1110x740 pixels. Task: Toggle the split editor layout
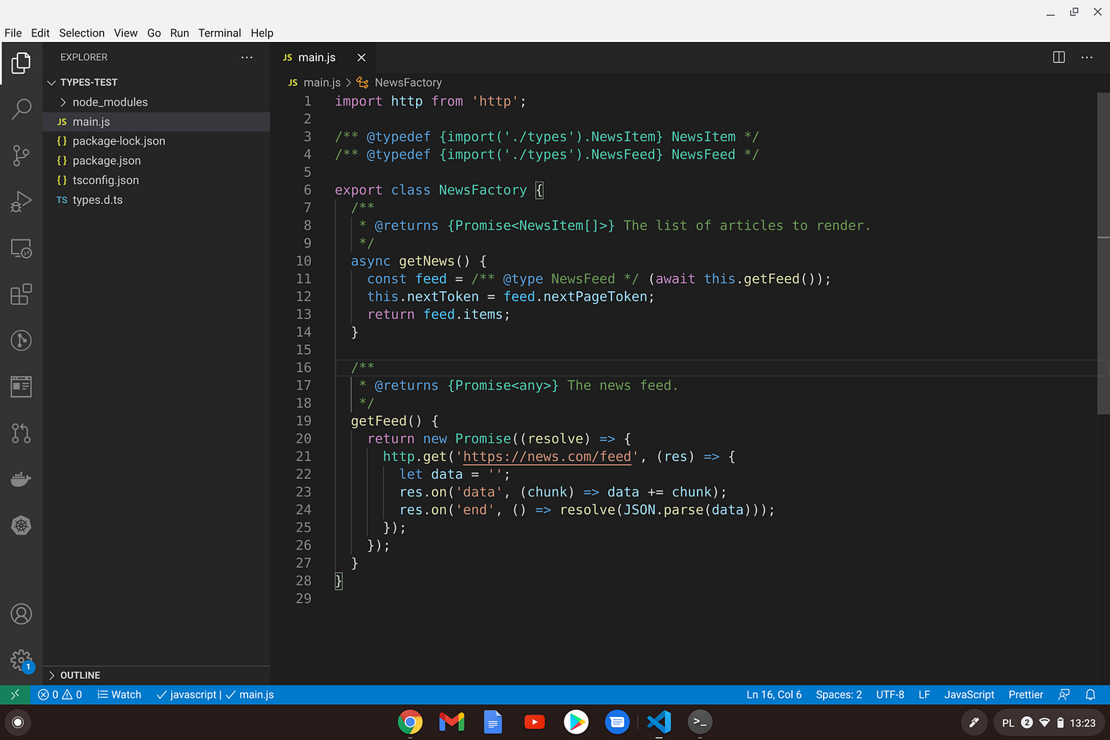point(1058,56)
